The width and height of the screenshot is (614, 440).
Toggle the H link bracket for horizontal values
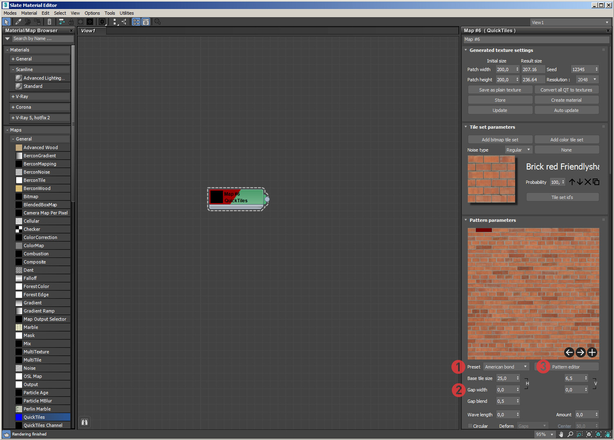527,384
